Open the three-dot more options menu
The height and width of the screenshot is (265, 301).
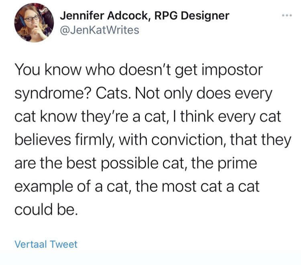click(x=287, y=15)
